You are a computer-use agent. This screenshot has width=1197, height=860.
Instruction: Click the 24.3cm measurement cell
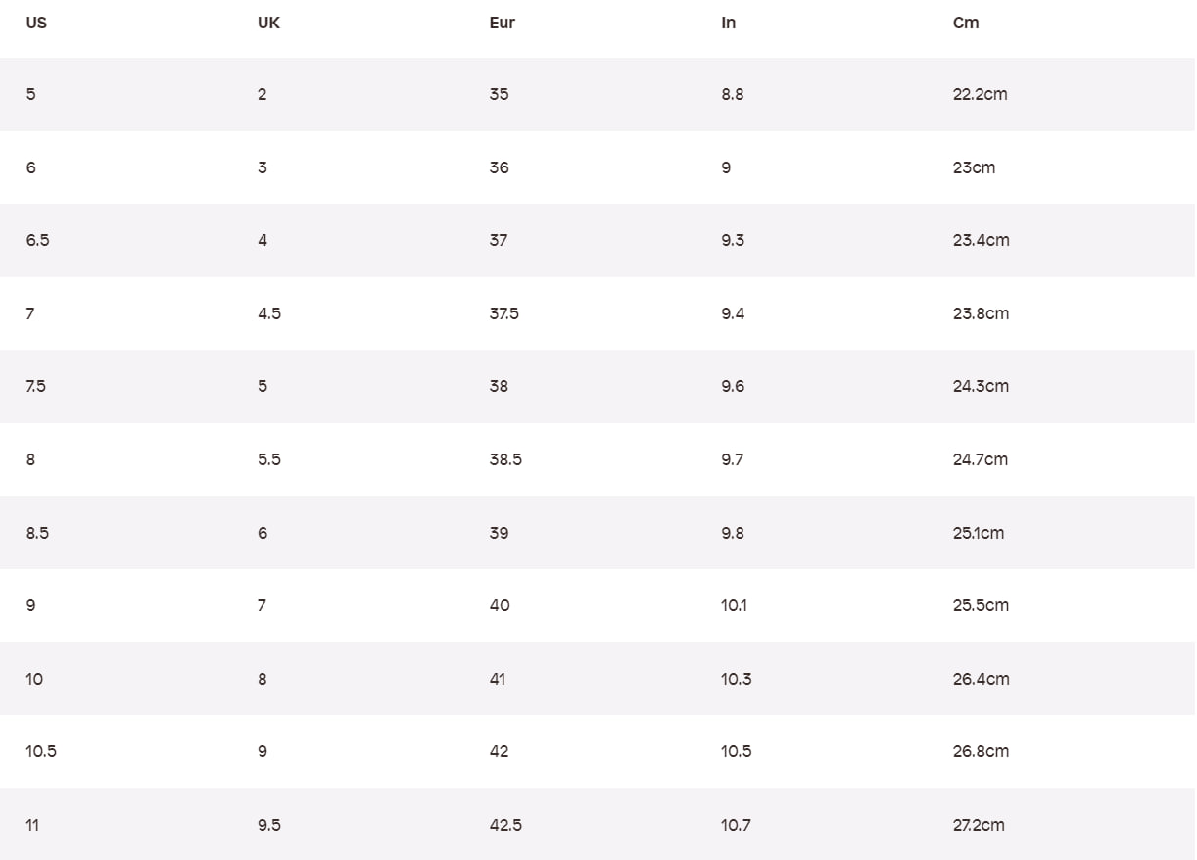pyautogui.click(x=981, y=386)
